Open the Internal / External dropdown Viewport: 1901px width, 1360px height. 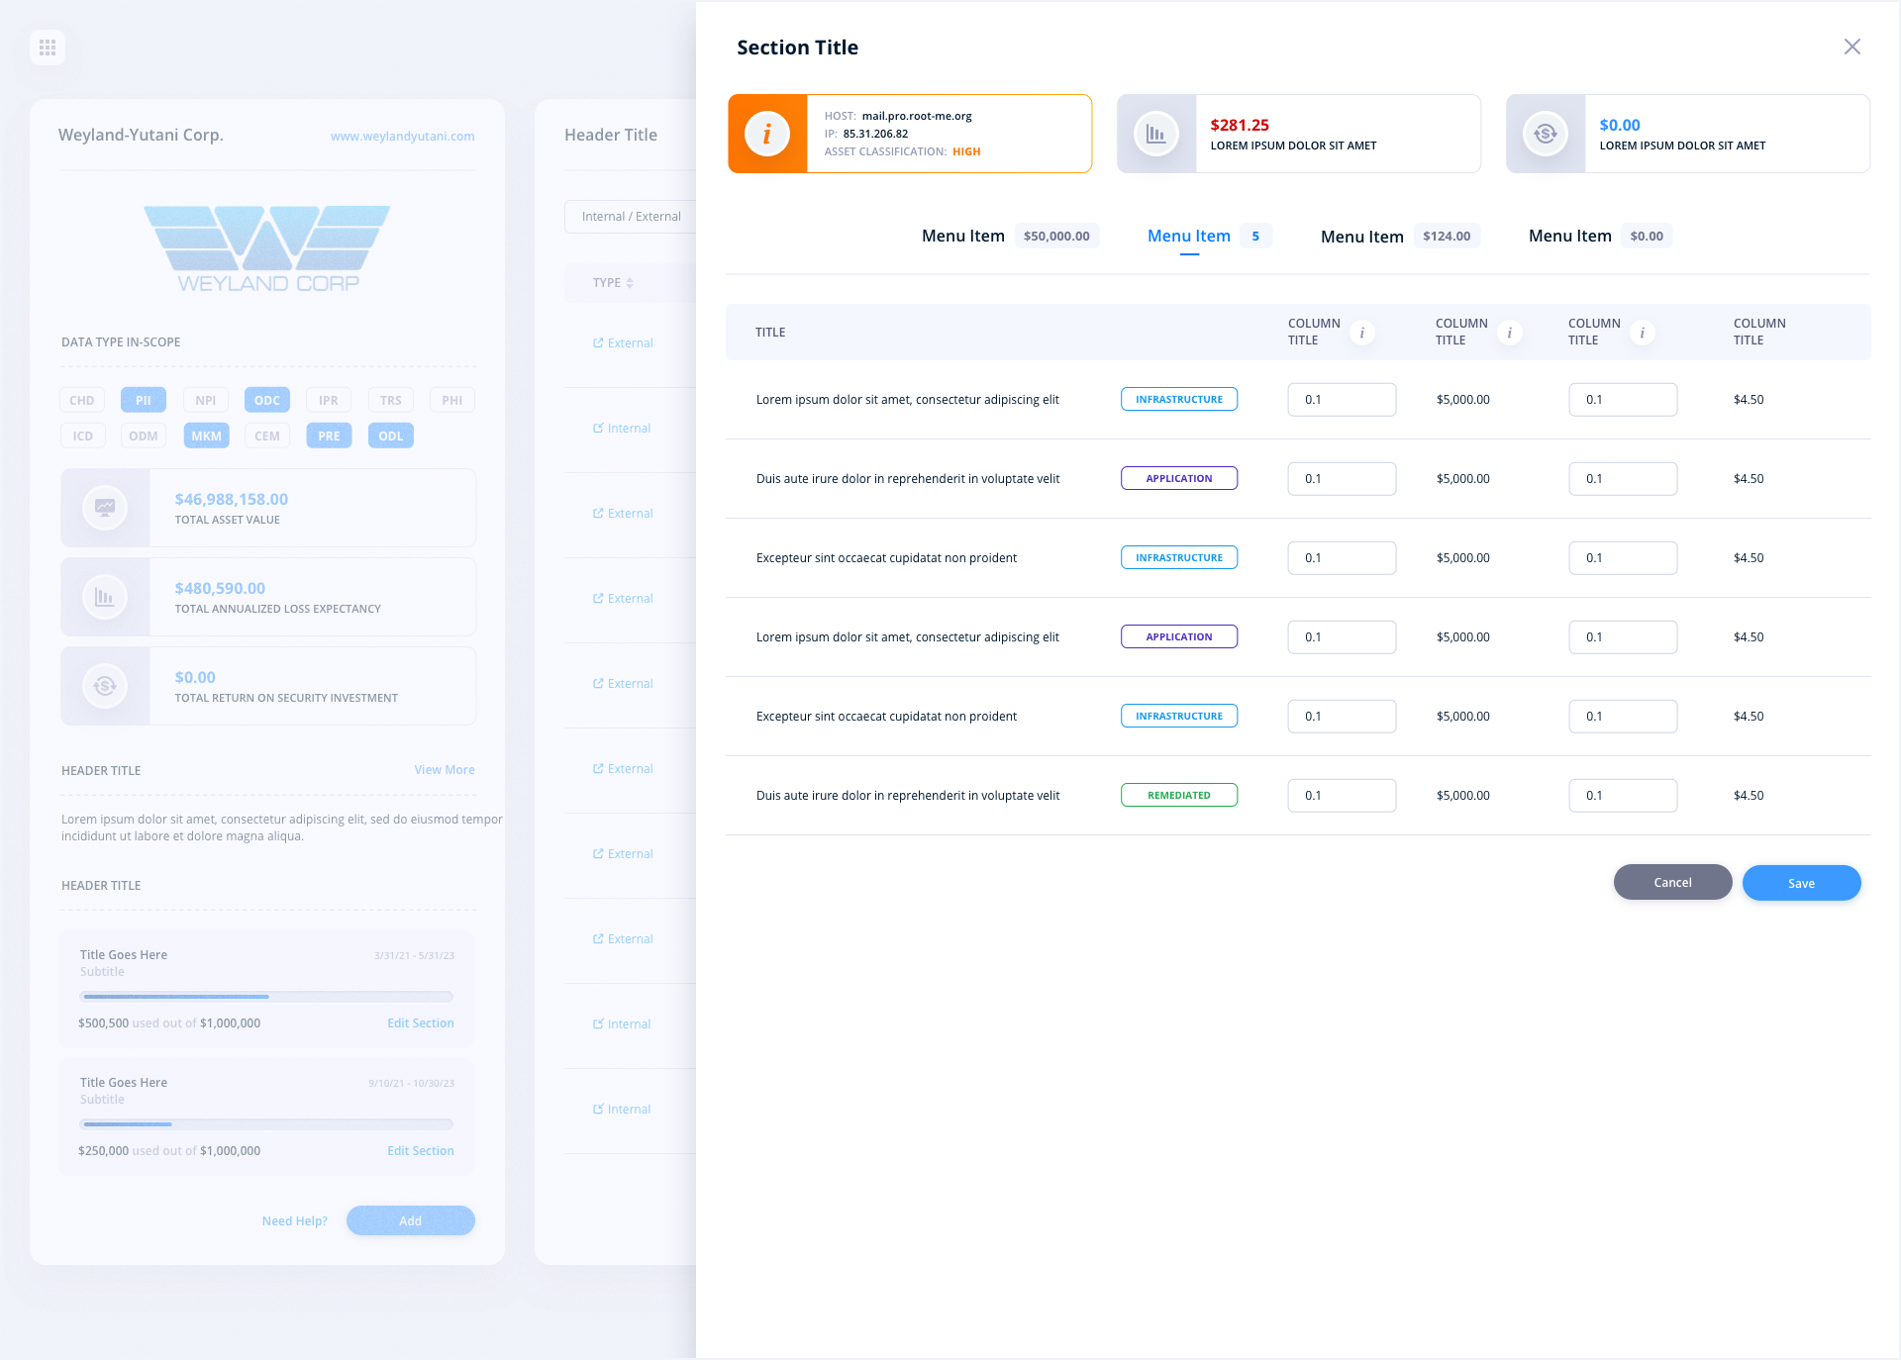point(631,217)
